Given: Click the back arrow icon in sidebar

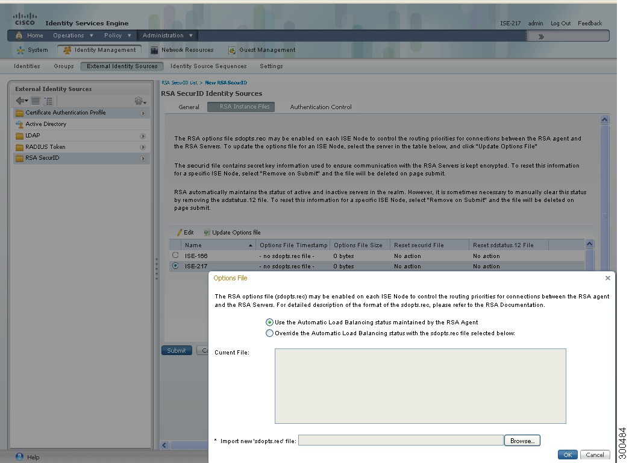Looking at the screenshot, I should tap(22, 101).
